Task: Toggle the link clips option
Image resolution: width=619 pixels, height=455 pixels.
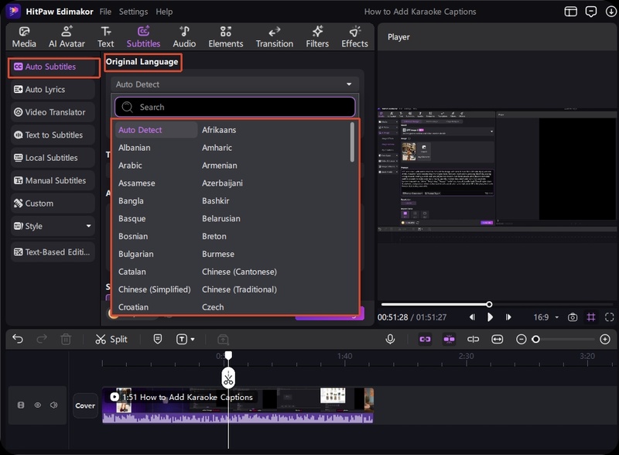Action: (425, 339)
